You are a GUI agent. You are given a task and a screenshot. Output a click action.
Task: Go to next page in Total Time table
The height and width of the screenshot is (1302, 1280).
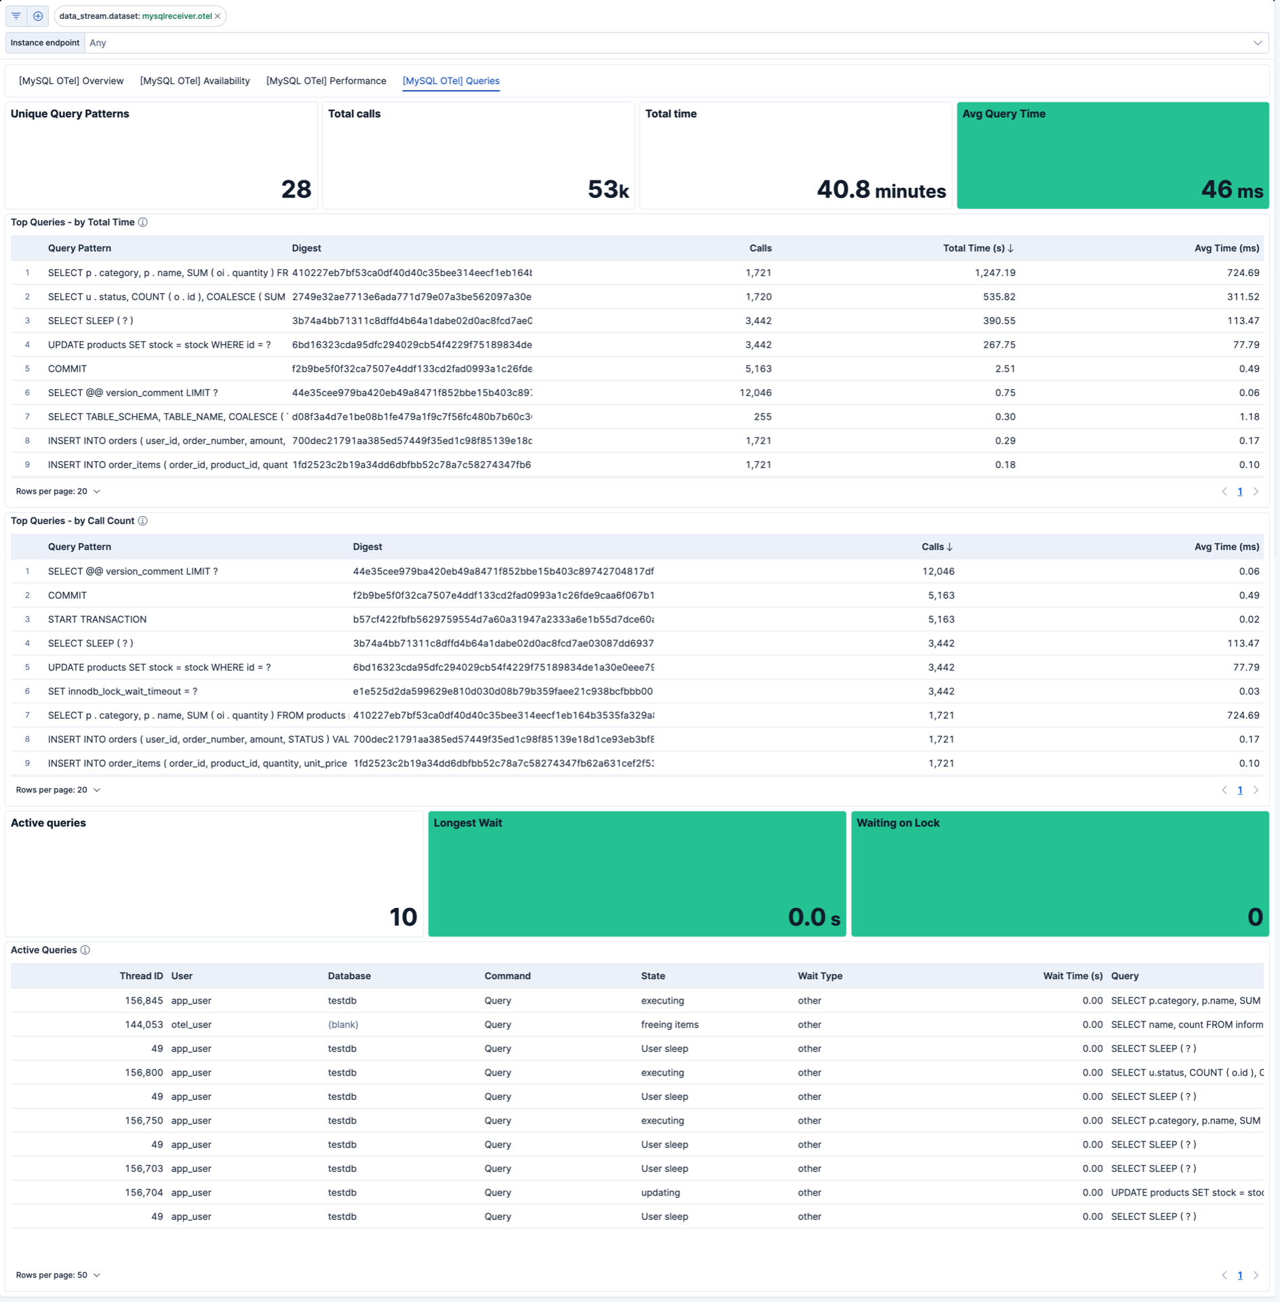click(1256, 492)
